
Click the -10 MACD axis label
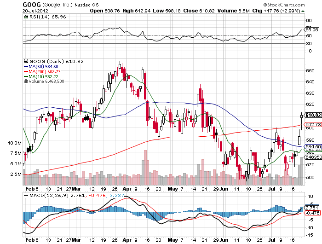[310, 228]
